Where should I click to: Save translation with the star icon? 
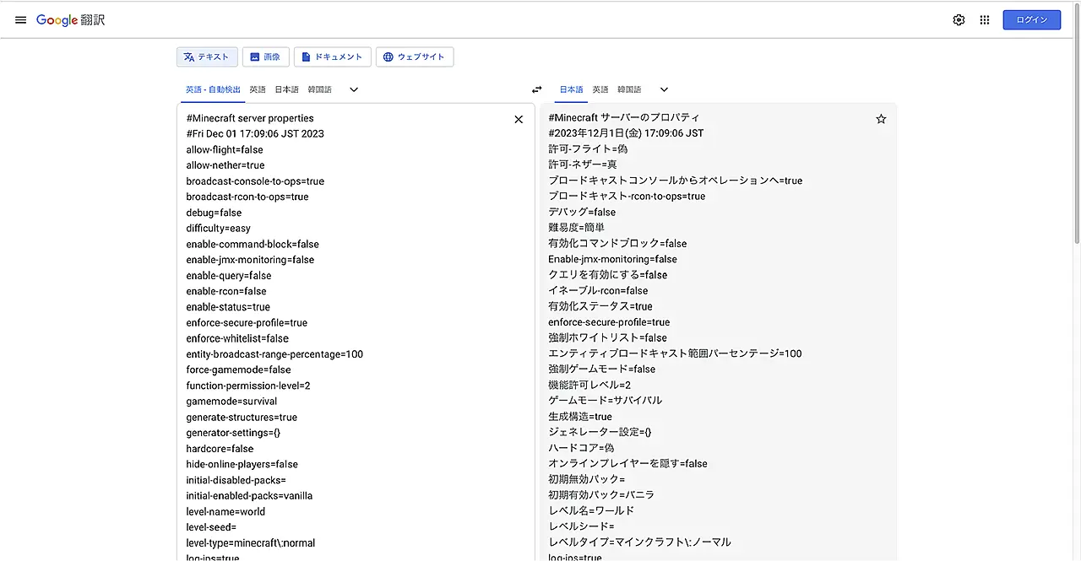coord(881,120)
